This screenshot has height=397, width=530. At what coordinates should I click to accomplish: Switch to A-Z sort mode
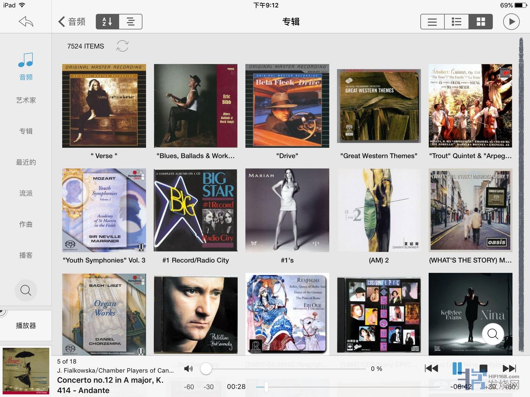point(107,22)
